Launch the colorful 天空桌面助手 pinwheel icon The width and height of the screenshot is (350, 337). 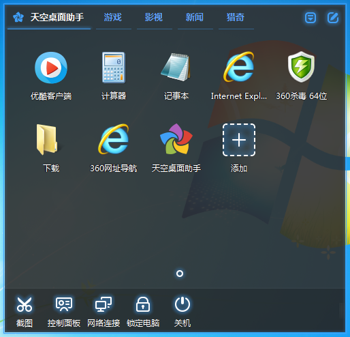click(176, 139)
